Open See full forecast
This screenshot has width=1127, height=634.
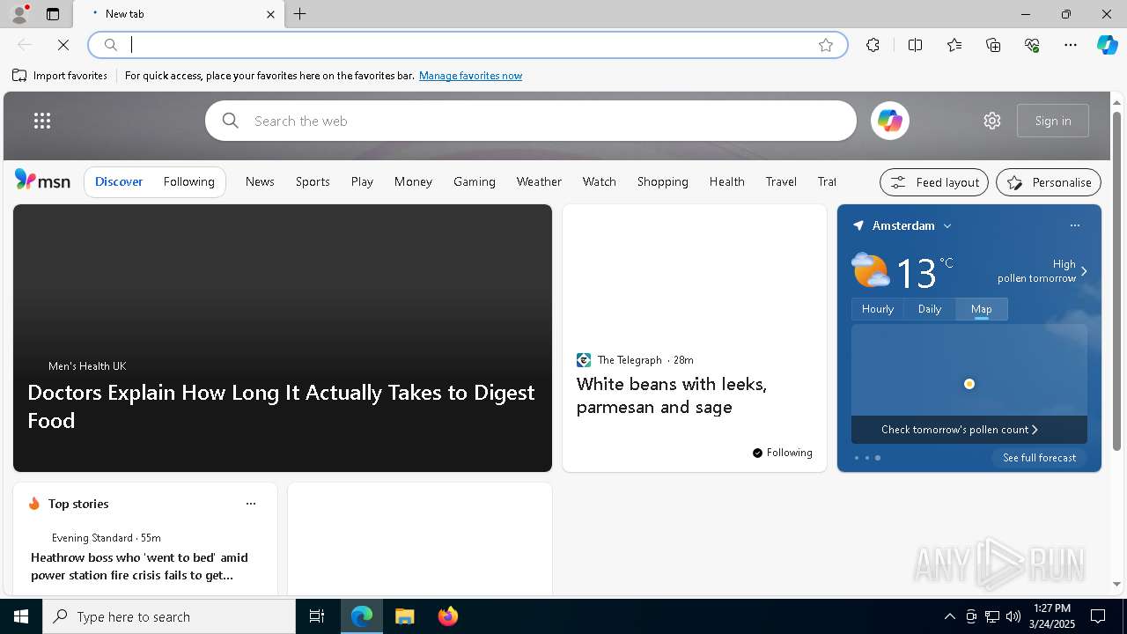(1040, 458)
